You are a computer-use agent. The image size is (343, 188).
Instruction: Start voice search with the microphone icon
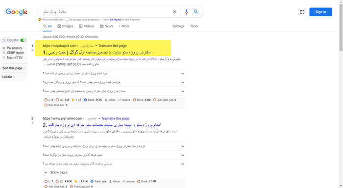[x=186, y=12]
